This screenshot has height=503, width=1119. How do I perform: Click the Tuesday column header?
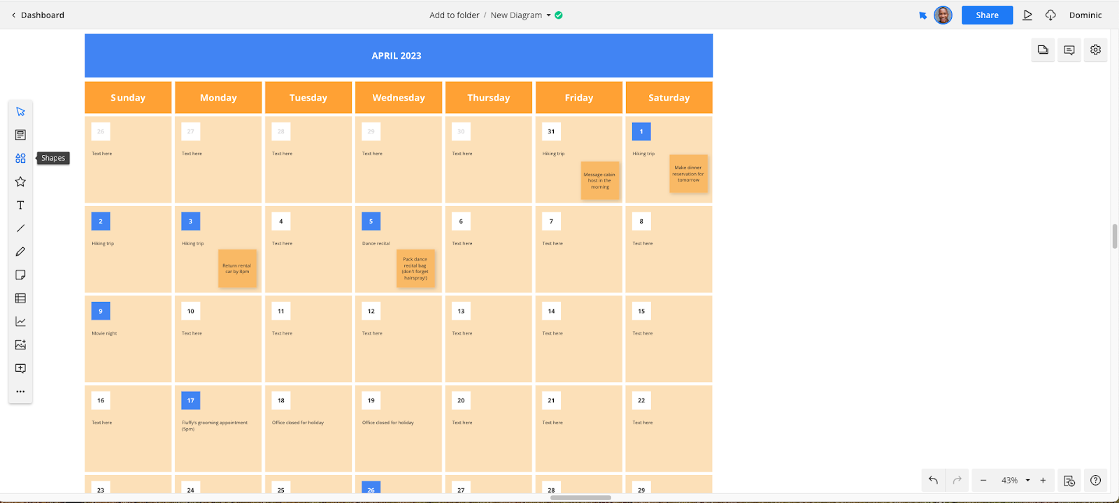pos(308,98)
